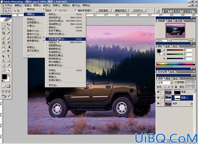The image size is (198, 144).
Task: Select the Healing Brush tool
Action: (4, 38)
